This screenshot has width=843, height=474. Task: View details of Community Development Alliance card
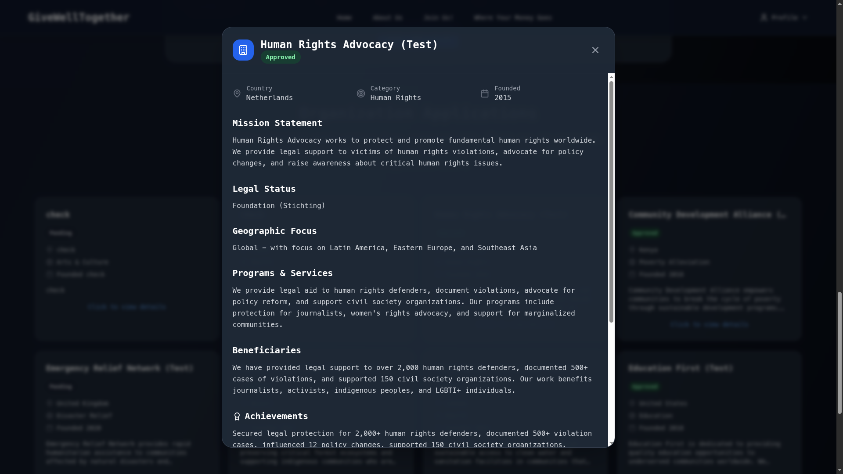coord(709,324)
